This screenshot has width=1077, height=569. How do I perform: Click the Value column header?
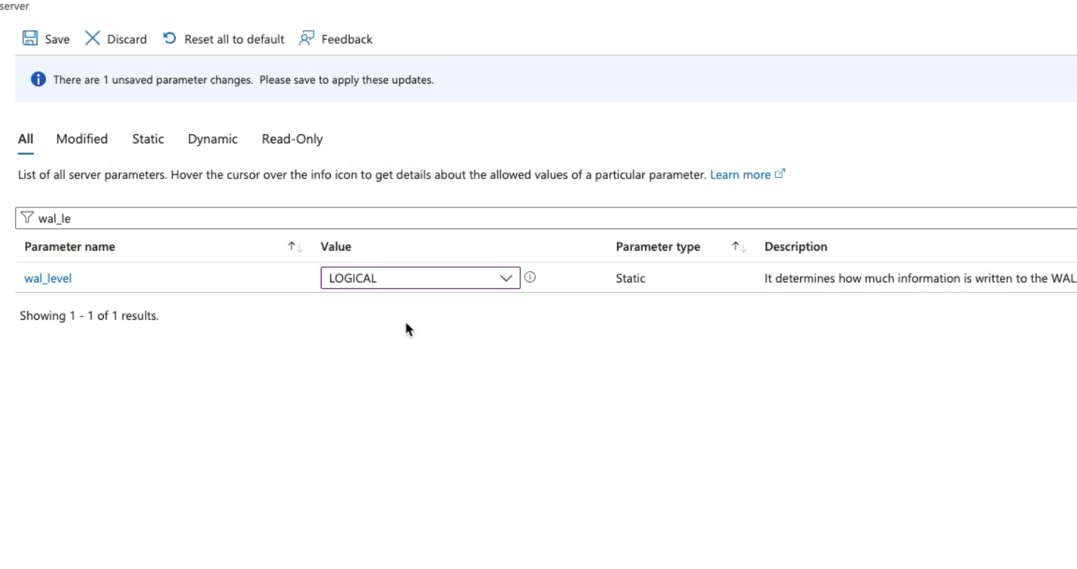(336, 246)
